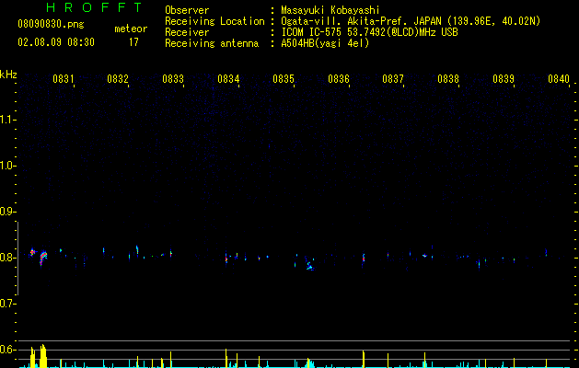Image resolution: width=579 pixels, height=368 pixels.
Task: Click the 0836 time marker
Action: 339,78
